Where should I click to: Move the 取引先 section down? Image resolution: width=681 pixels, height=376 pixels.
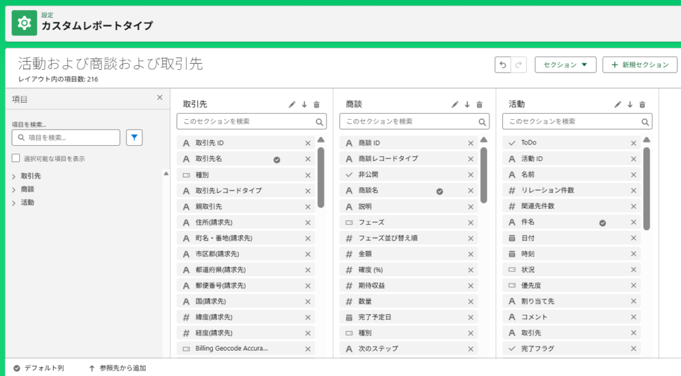pyautogui.click(x=304, y=104)
